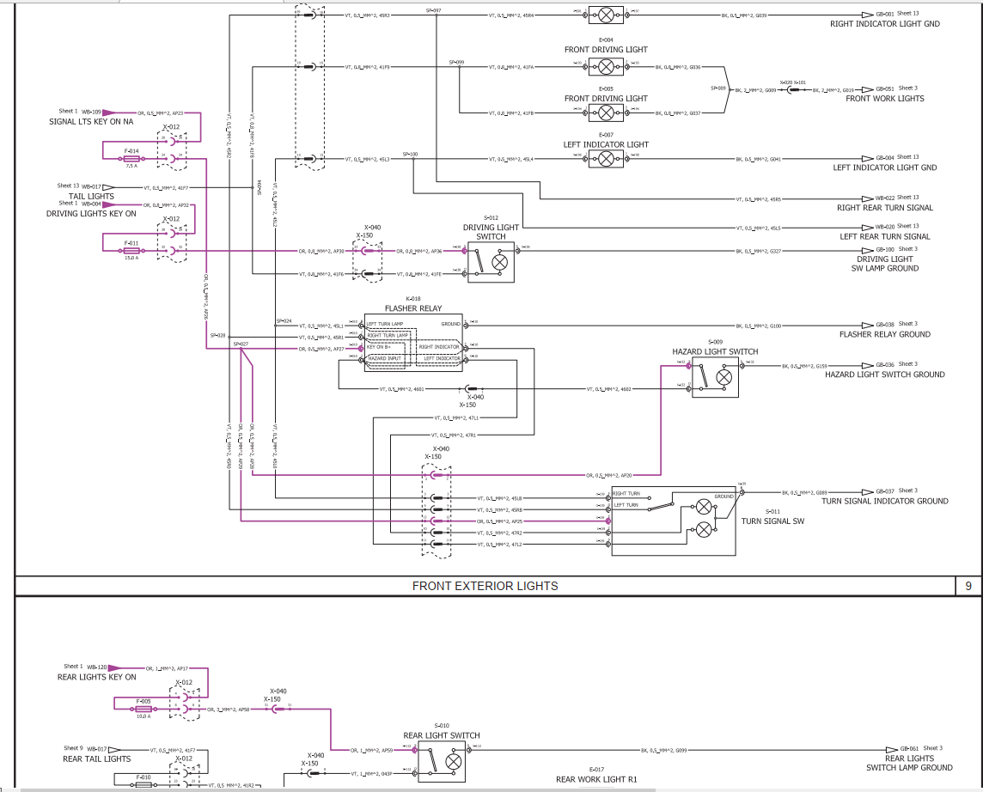This screenshot has width=983, height=792.
Task: Follow the WB-022 right rear turn signal reference
Action: click(884, 199)
